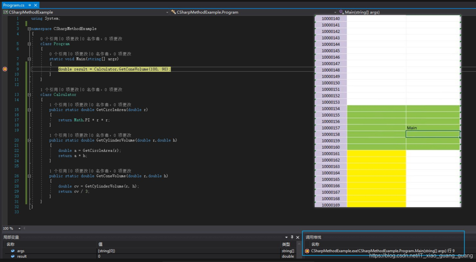Collapse the Main method block

pyautogui.click(x=29, y=59)
